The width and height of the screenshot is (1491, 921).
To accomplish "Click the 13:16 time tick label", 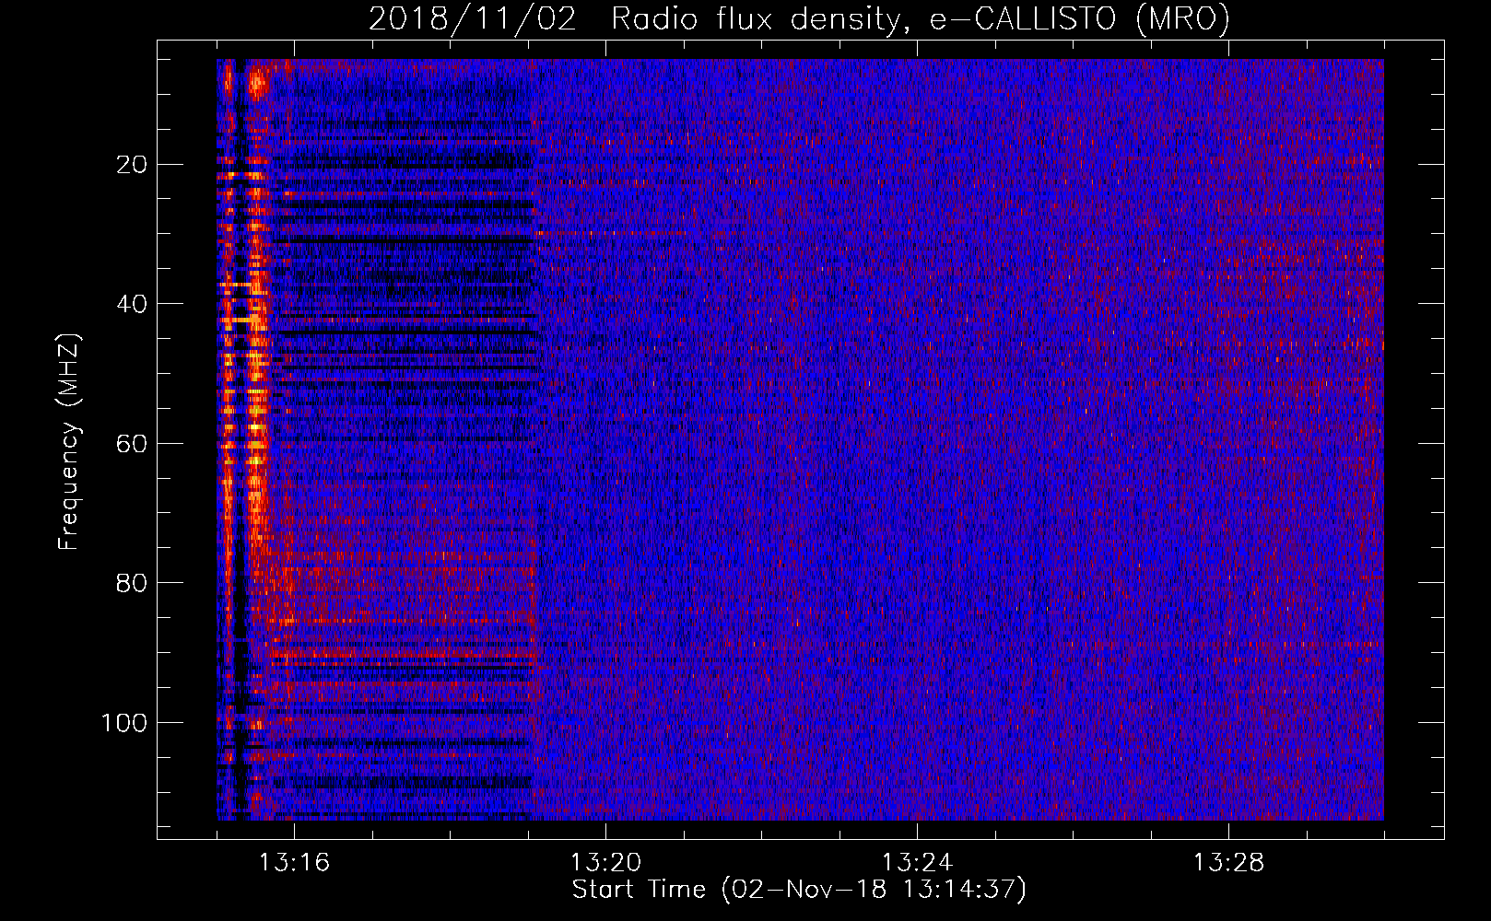I will point(294,862).
